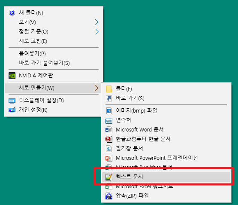Select 붙여넣기(P) in the context menu
Viewport: 238px width, 205px height.
tap(54, 54)
